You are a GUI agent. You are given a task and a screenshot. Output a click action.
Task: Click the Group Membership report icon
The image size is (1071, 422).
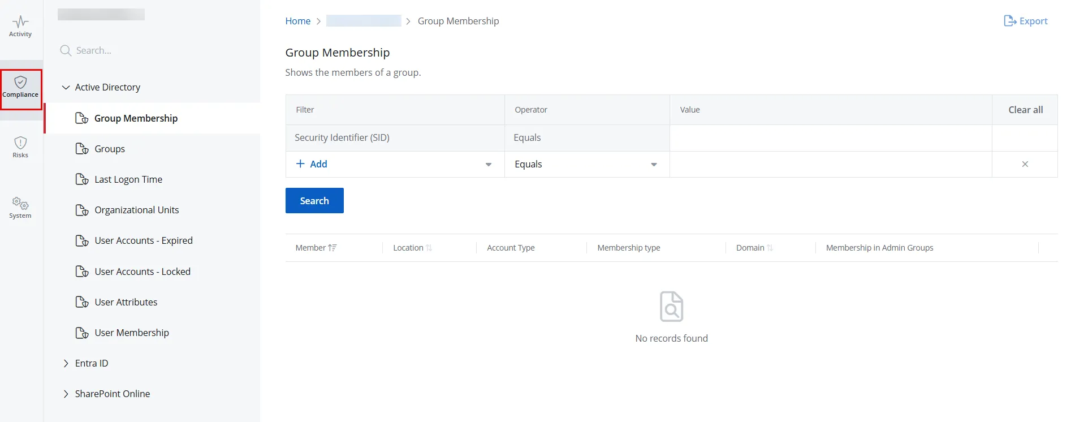(x=82, y=118)
